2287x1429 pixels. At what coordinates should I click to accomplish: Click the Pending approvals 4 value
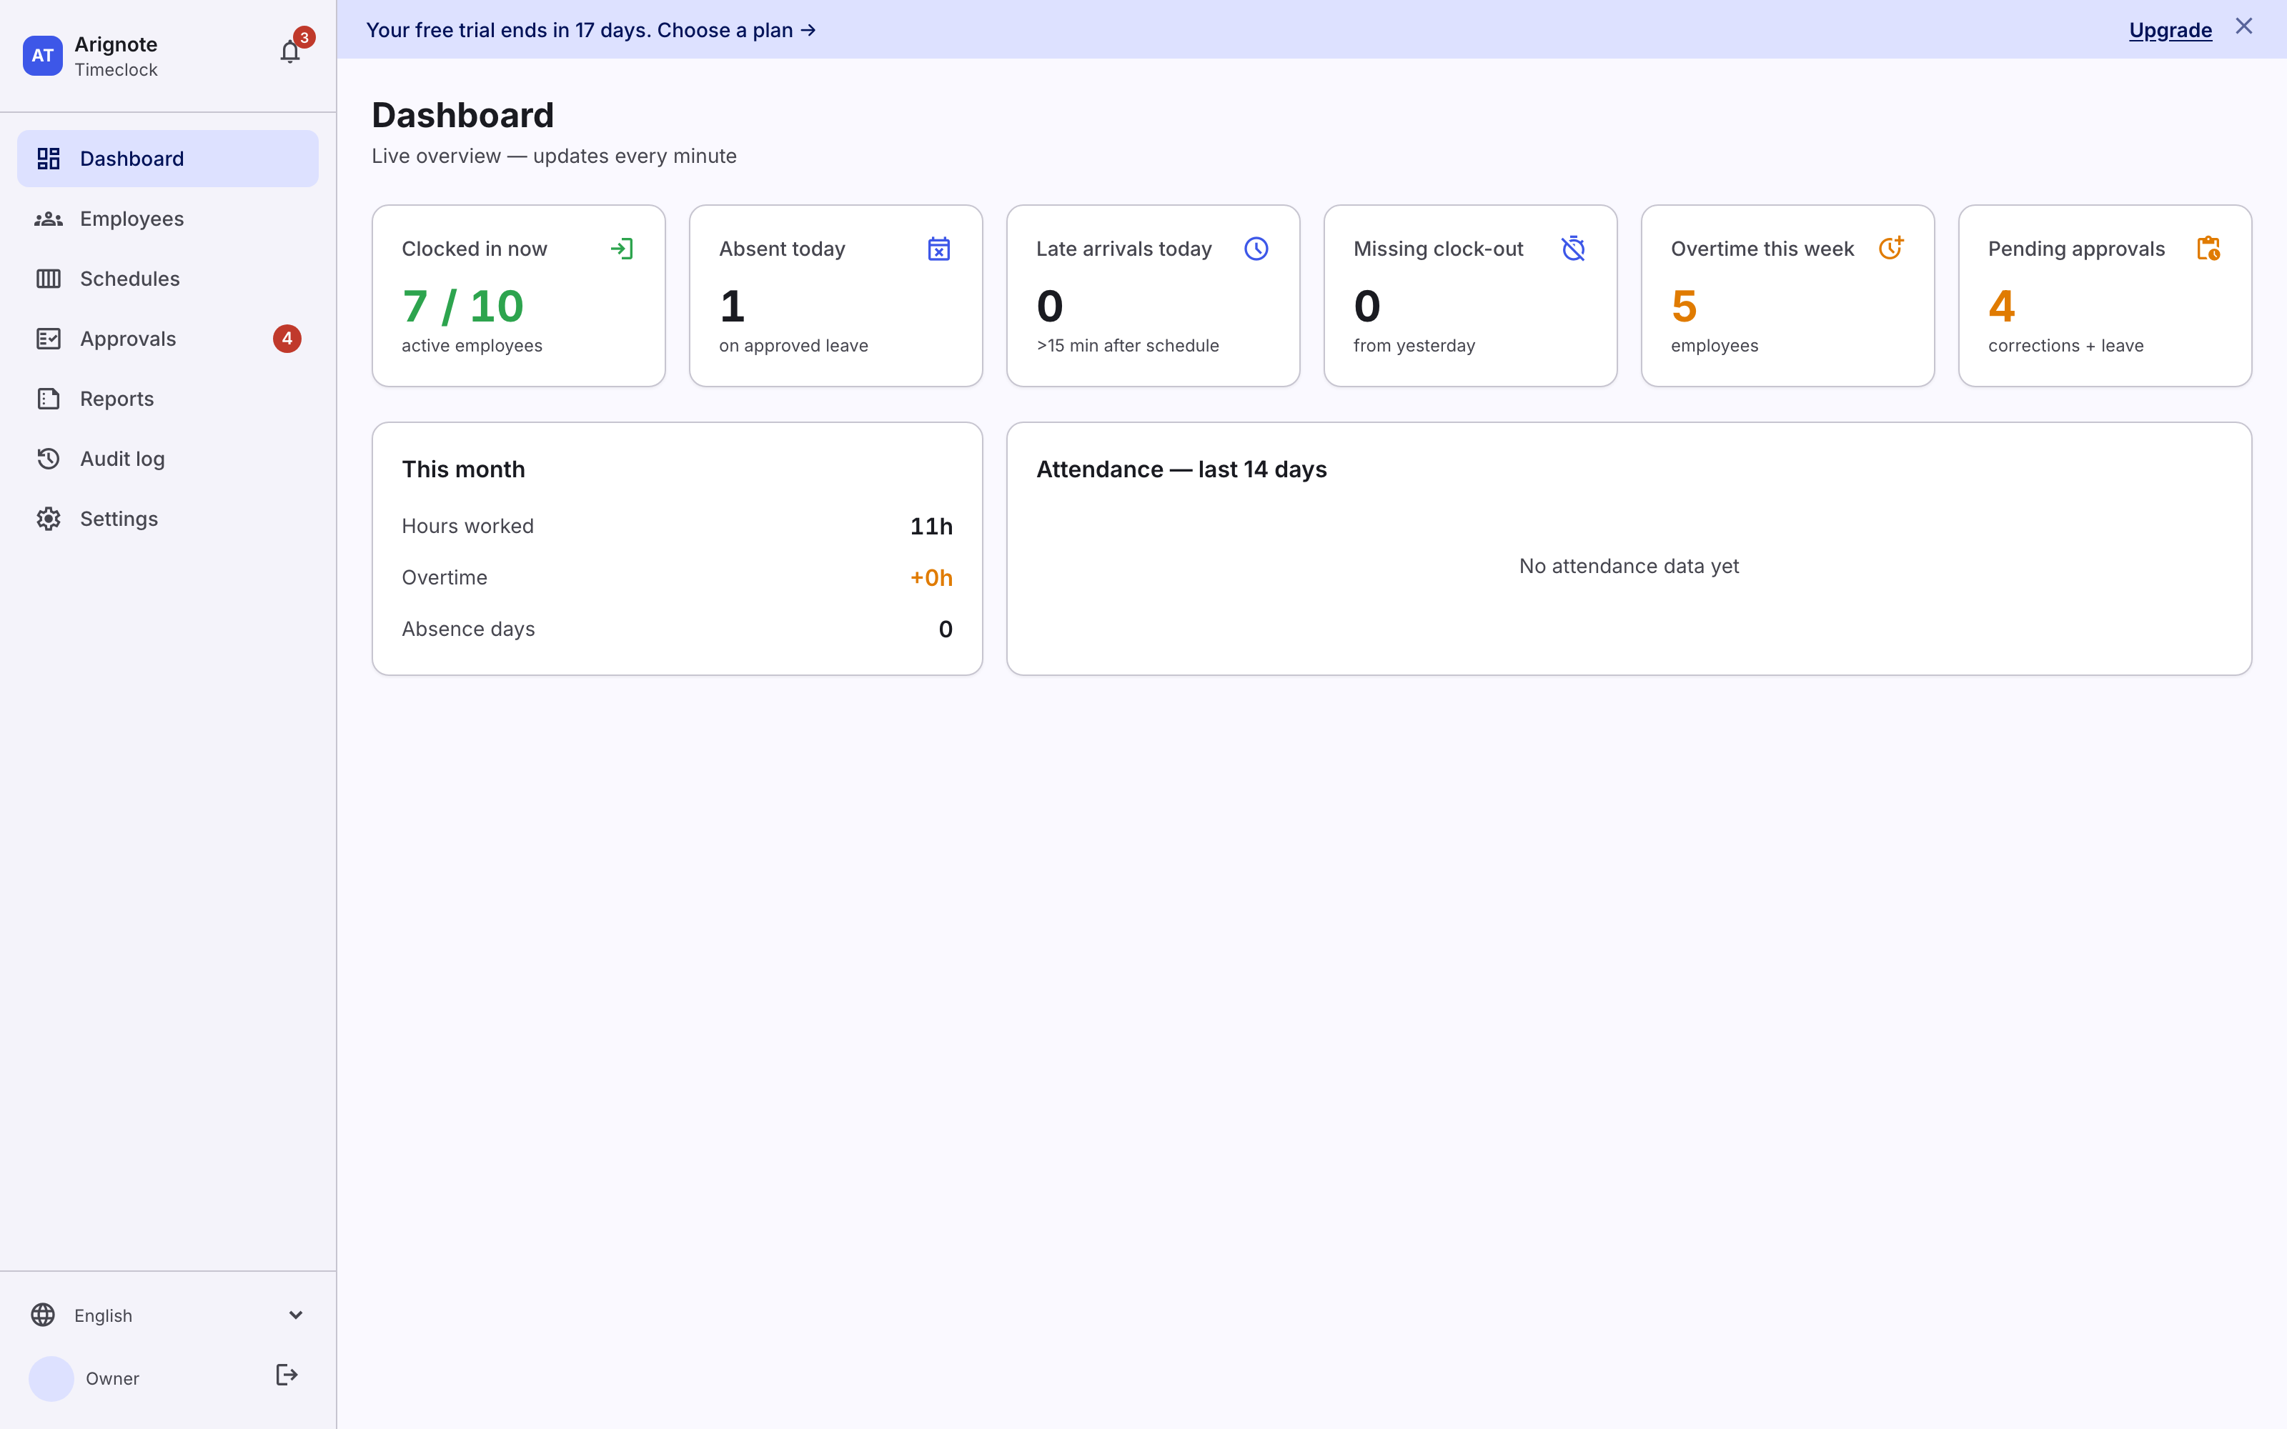tap(2002, 307)
